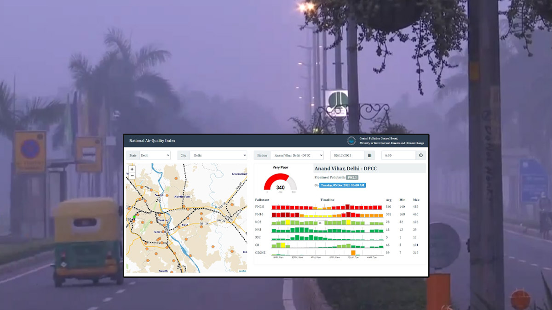Click the PM10 pollutant row label

click(259, 214)
